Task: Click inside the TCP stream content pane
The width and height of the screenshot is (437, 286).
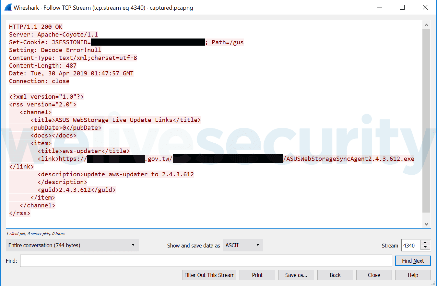Action: tap(195, 129)
